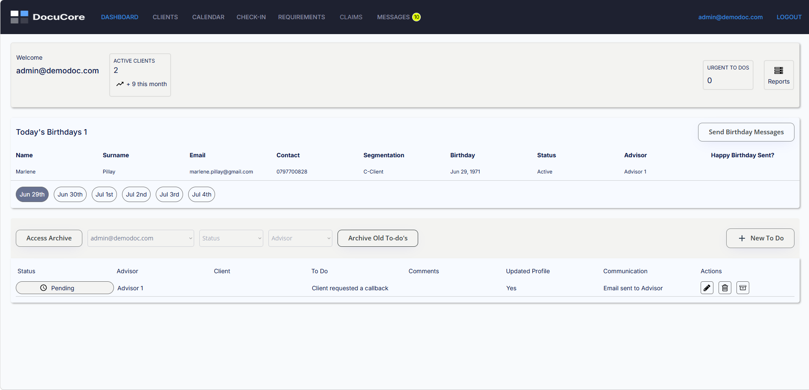
Task: Click the edit pencil icon for the callback to-do
Action: click(707, 288)
